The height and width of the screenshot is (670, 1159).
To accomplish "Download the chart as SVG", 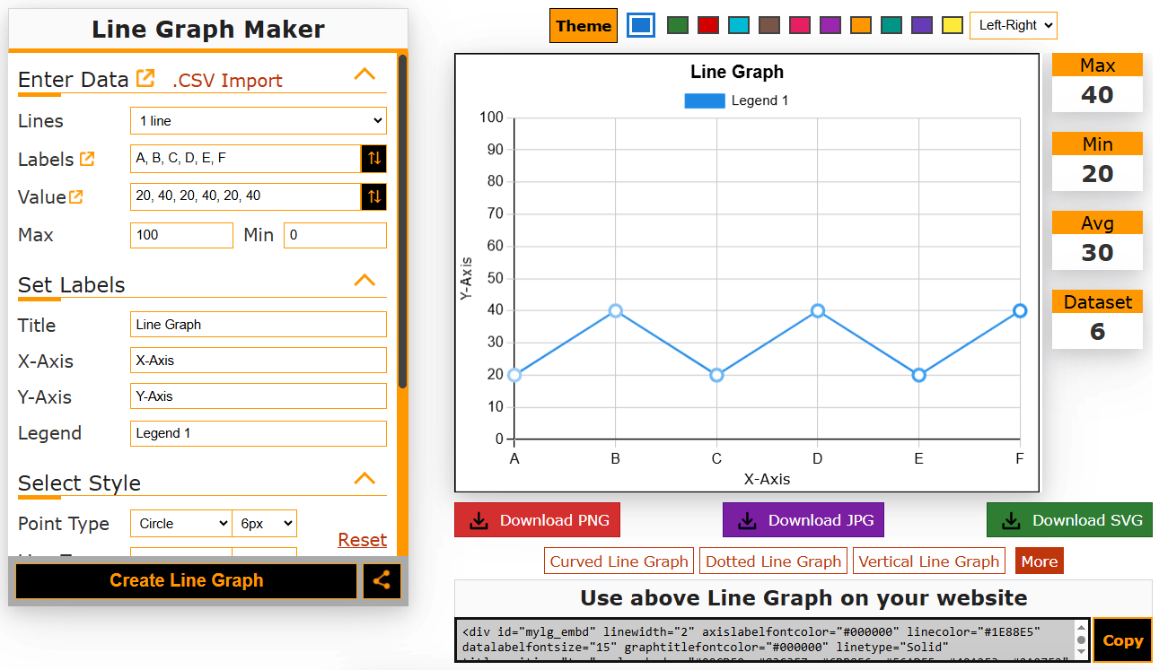I will point(1068,520).
